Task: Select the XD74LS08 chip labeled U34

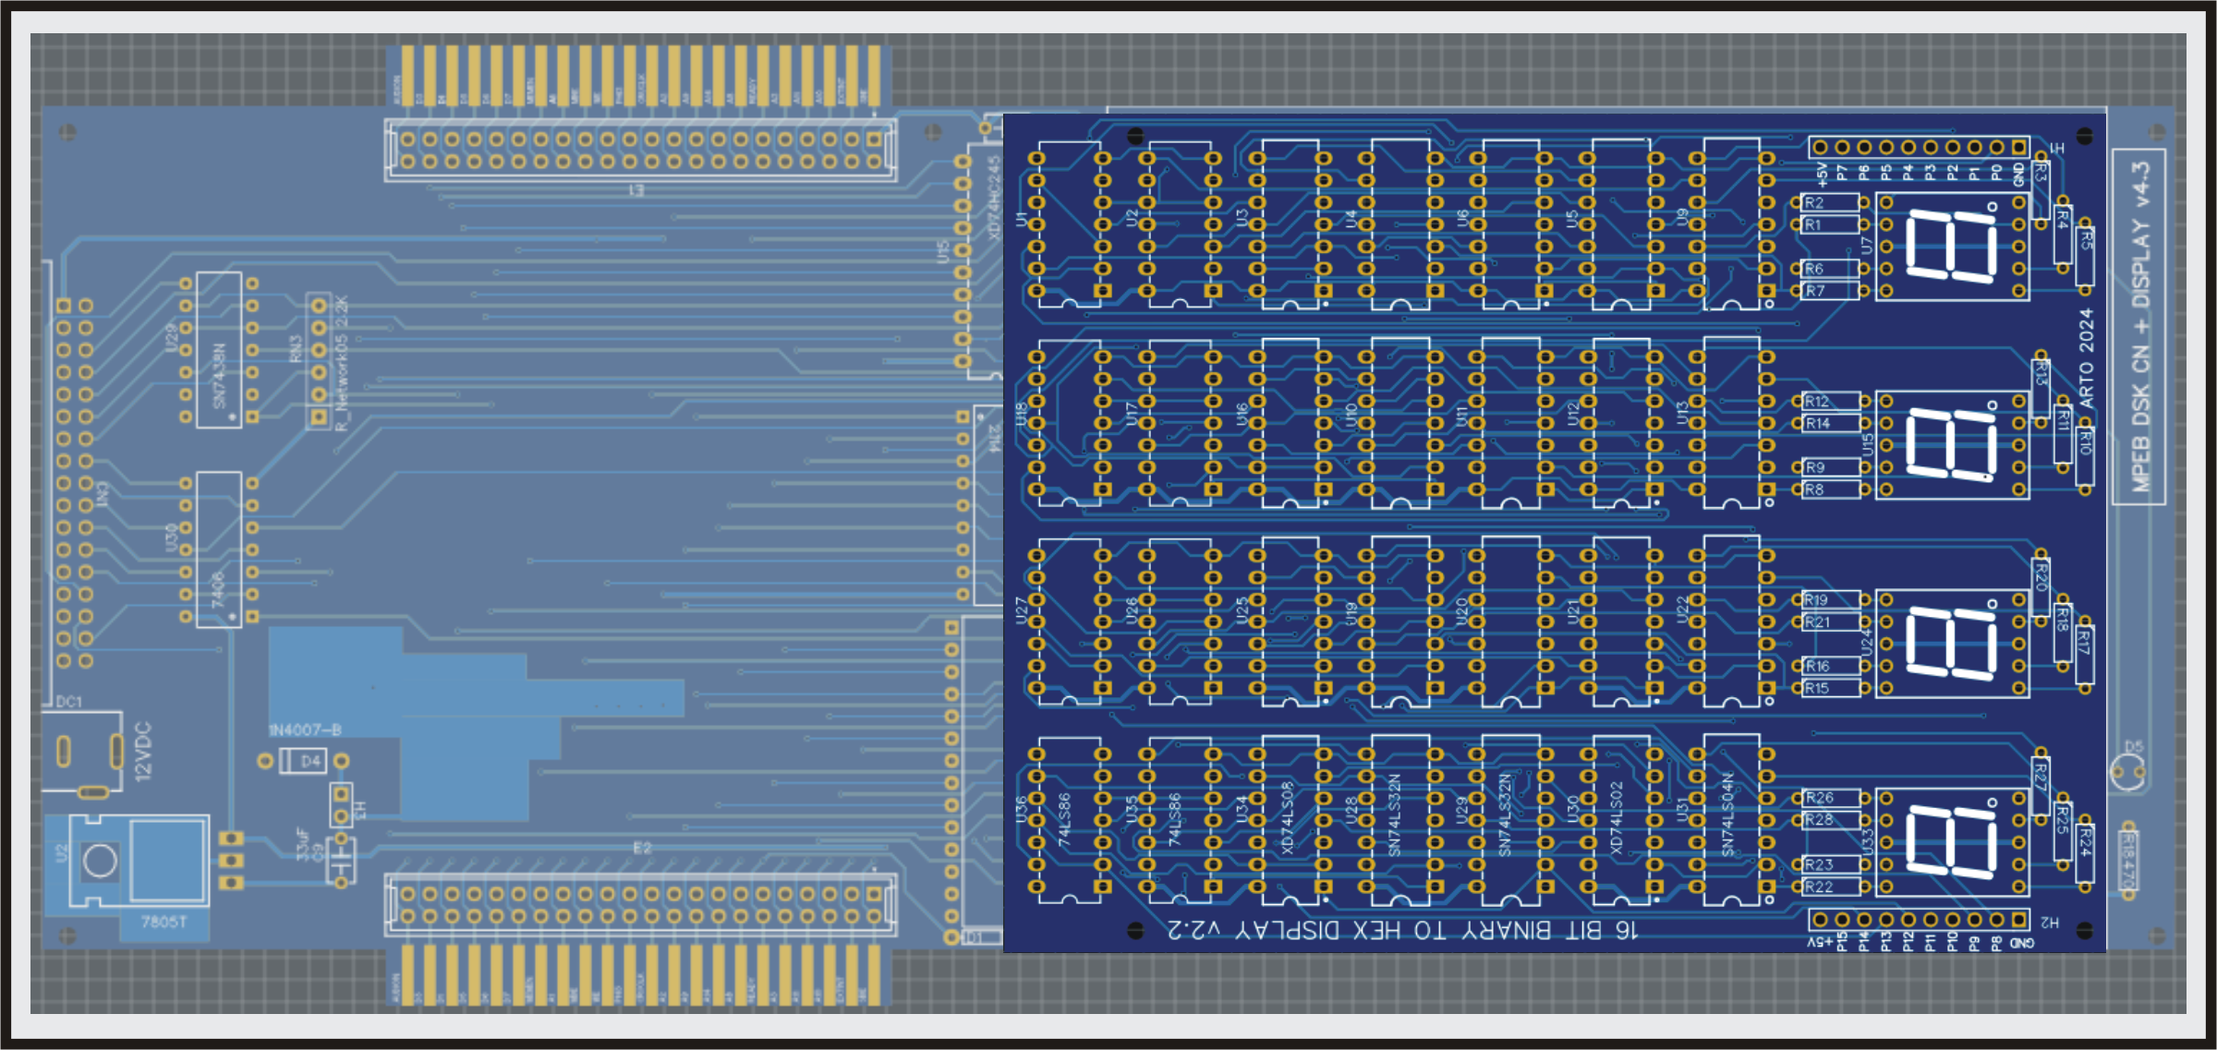Action: coord(1290,819)
